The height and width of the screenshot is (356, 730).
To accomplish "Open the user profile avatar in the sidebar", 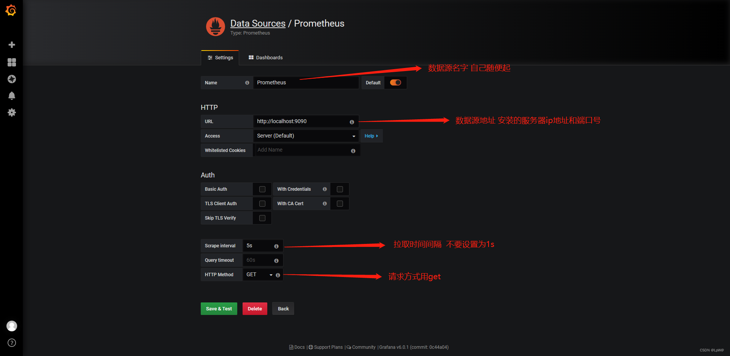I will click(x=12, y=326).
